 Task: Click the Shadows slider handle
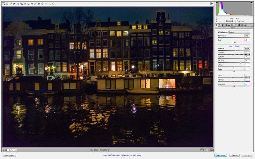(x=240, y=63)
